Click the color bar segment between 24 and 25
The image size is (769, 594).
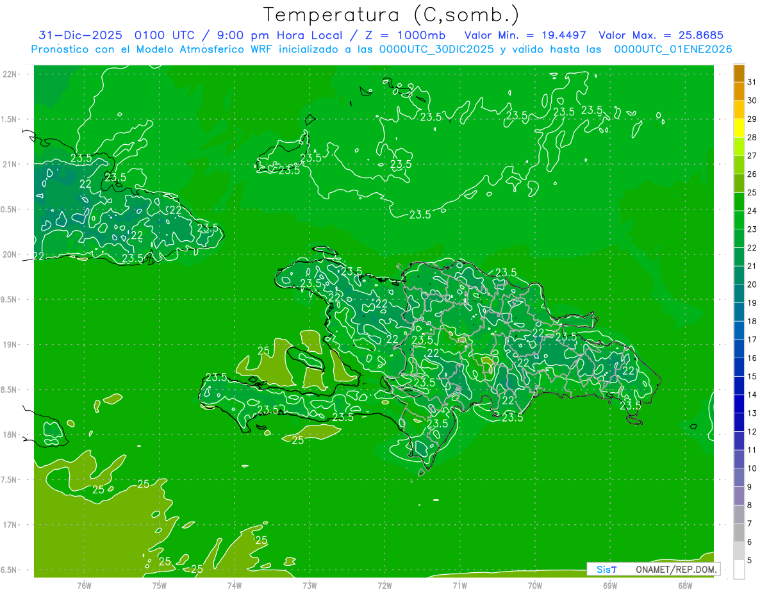click(x=739, y=202)
